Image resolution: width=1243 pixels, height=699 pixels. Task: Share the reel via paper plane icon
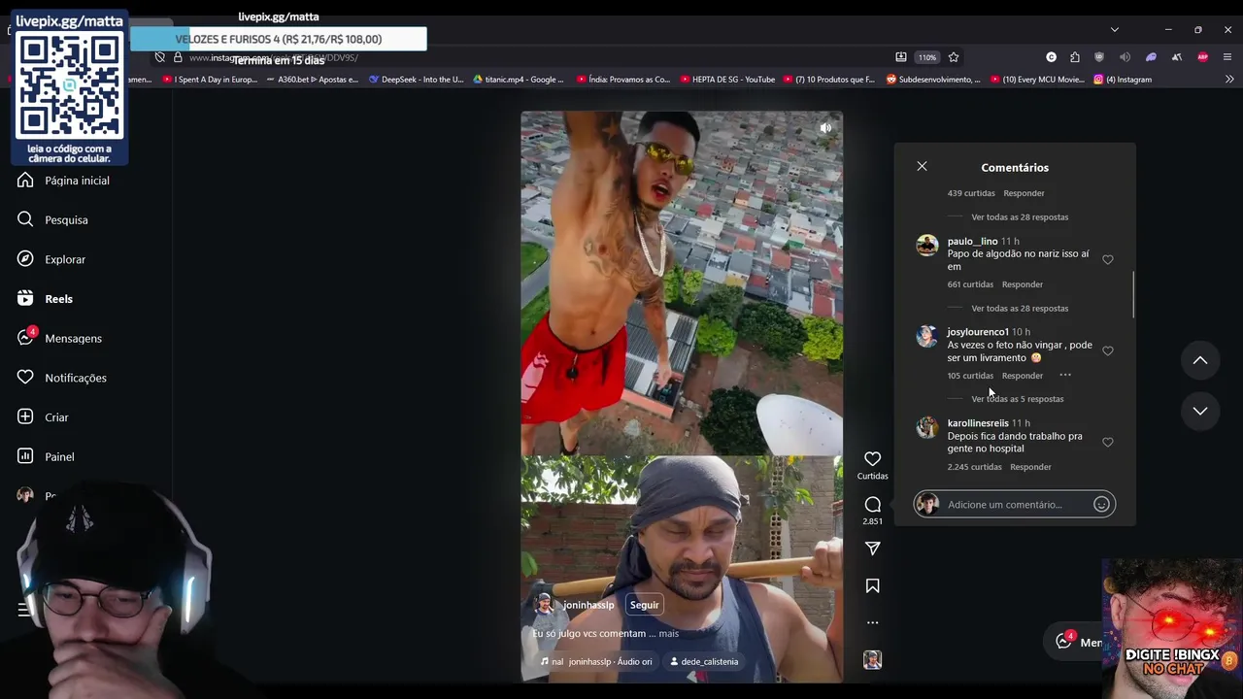pos(872,549)
